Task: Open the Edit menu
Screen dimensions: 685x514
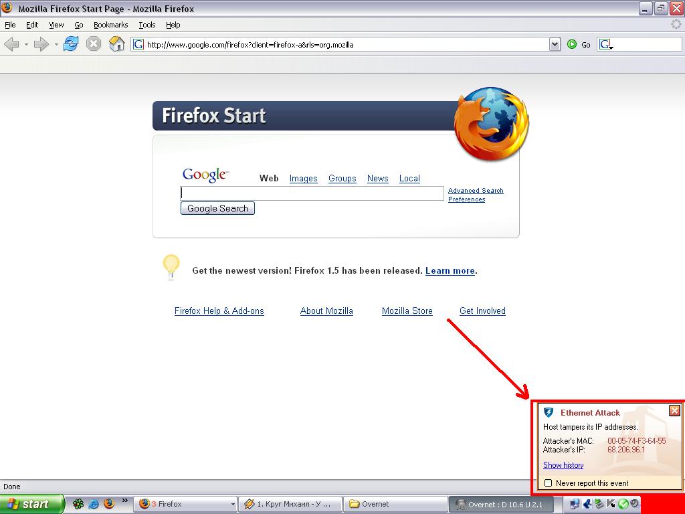Action: click(32, 25)
